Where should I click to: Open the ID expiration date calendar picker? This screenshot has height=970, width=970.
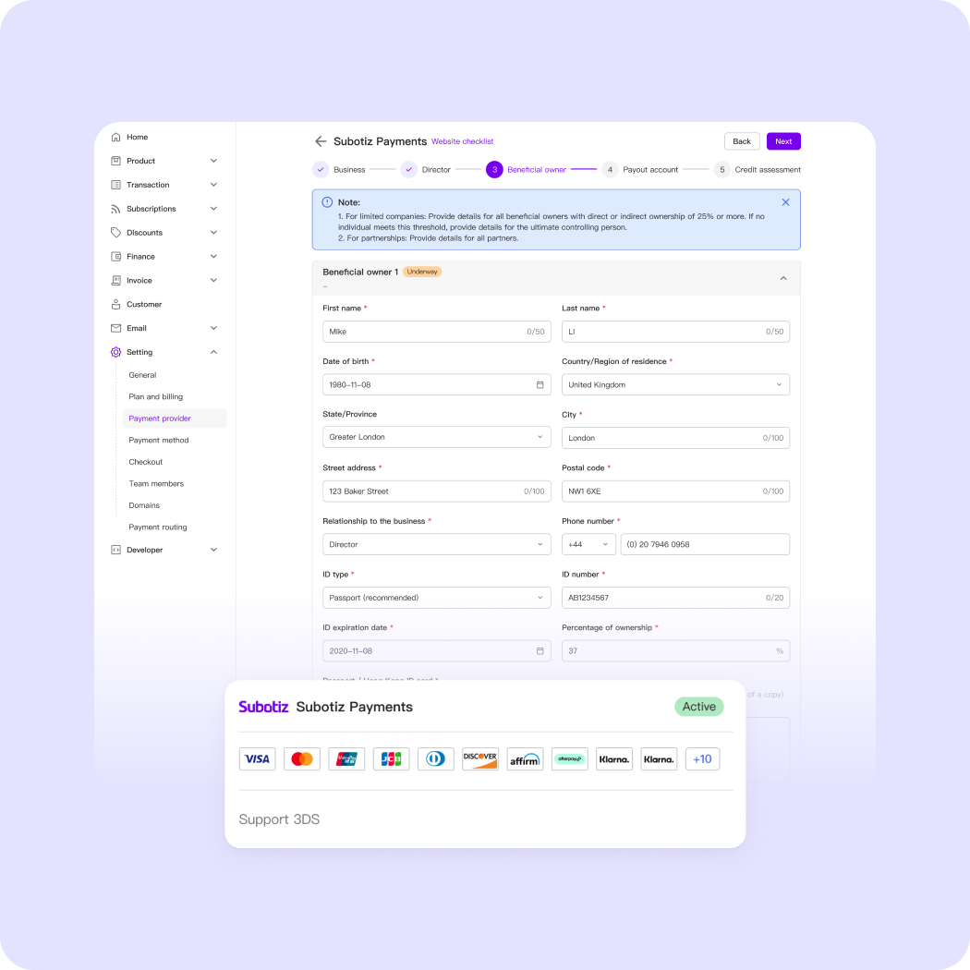[x=540, y=650]
